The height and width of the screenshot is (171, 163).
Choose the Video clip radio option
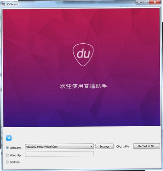pyautogui.click(x=7, y=155)
